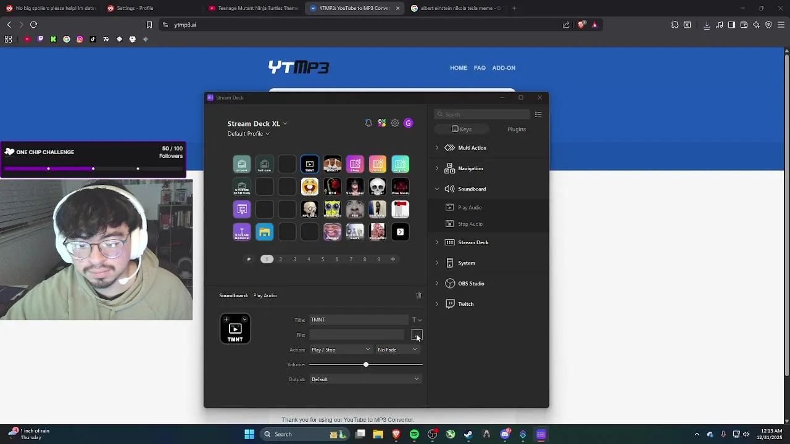
Task: Select the WHAT? soundboard key
Action: (x=332, y=165)
